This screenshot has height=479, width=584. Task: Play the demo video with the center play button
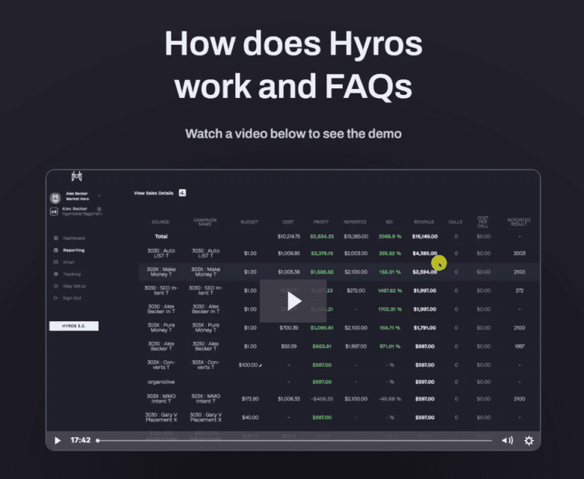[293, 301]
